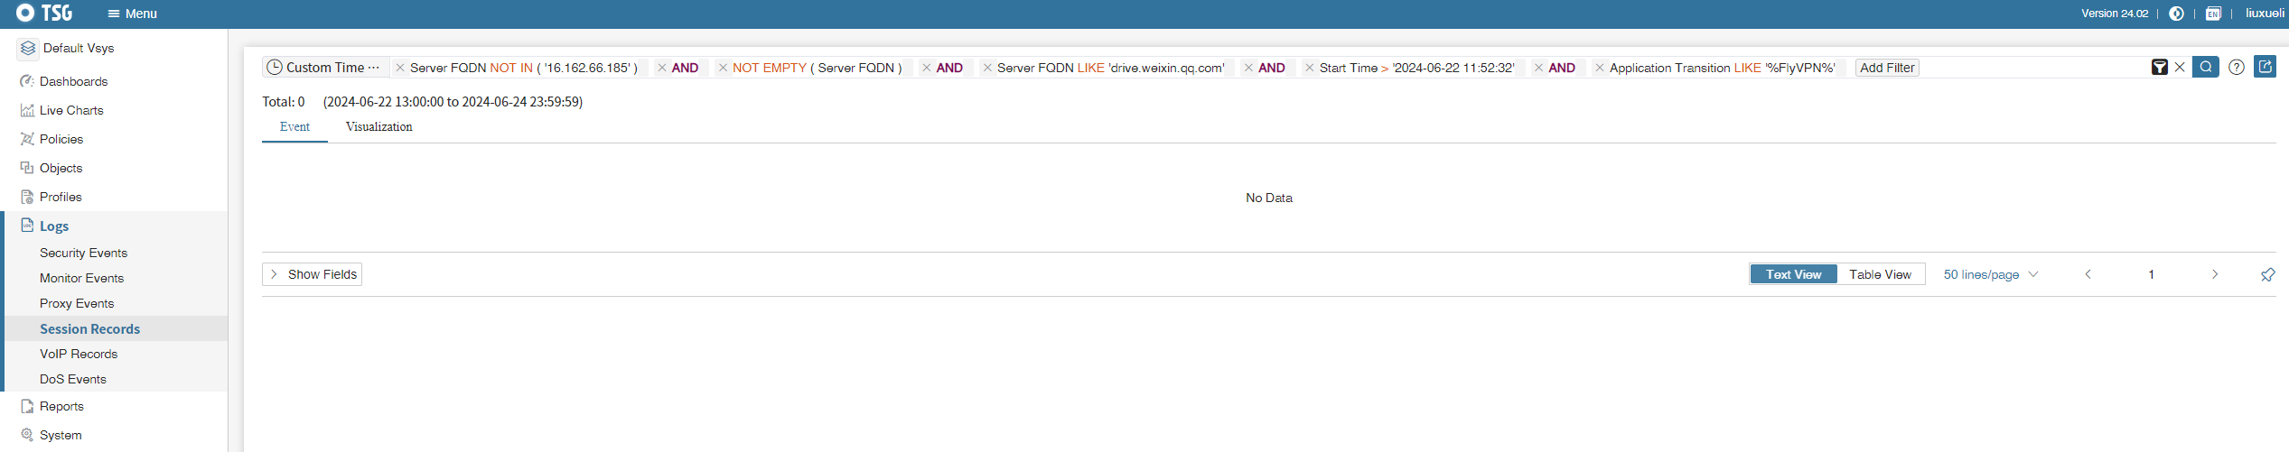Viewport: 2289px width, 452px height.
Task: Click the blue search magnifier button
Action: point(2205,67)
